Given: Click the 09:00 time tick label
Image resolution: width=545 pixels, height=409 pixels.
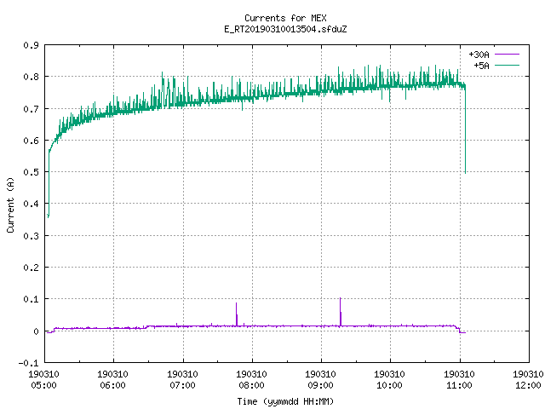Looking at the screenshot, I should (320, 385).
